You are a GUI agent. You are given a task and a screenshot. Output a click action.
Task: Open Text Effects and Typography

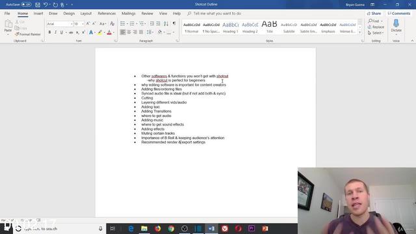(x=91, y=32)
